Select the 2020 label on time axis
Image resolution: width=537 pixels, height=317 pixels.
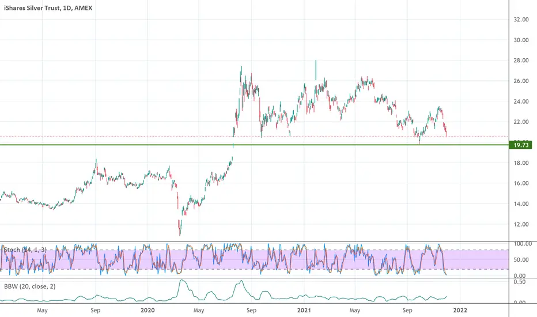(x=148, y=310)
